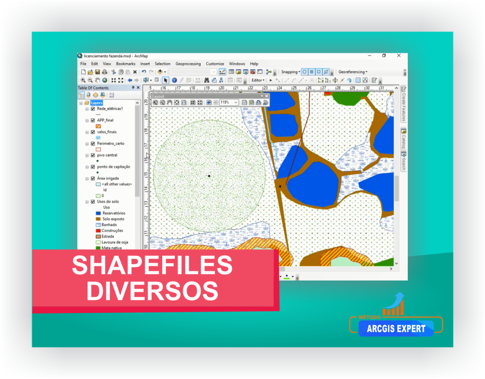Select the Select Elements arrow tool
The height and width of the screenshot is (379, 485).
click(x=166, y=80)
